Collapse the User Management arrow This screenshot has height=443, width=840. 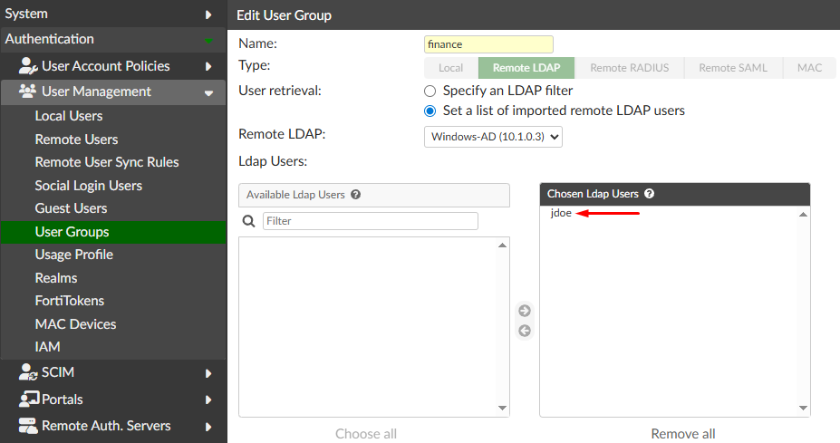coord(208,93)
